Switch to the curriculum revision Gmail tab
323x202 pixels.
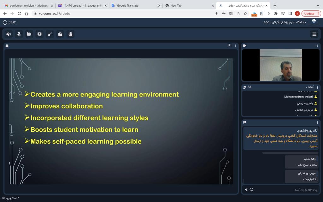28,5
